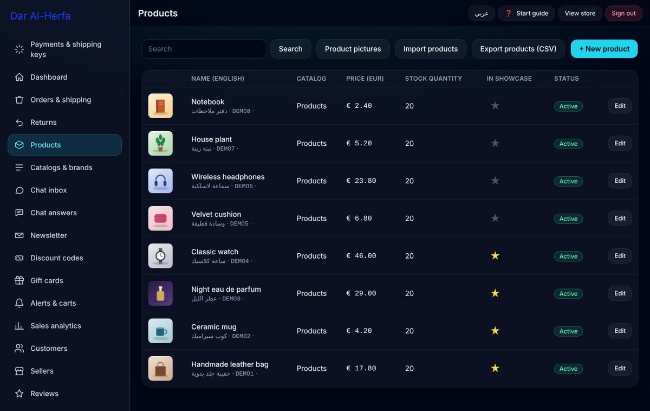Edit the Velvet cushion product
This screenshot has height=411, width=650.
pos(620,218)
